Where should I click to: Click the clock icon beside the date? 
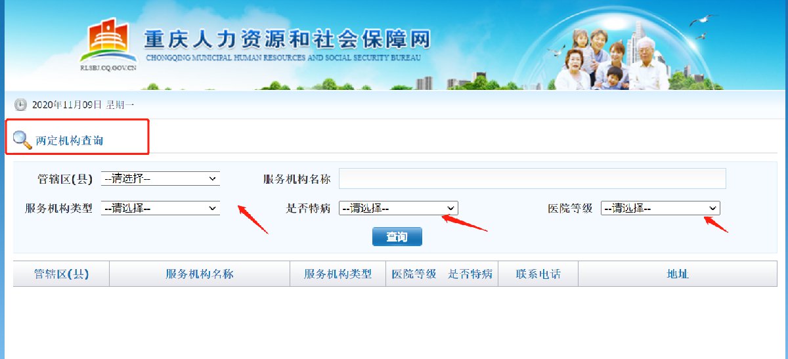point(20,105)
